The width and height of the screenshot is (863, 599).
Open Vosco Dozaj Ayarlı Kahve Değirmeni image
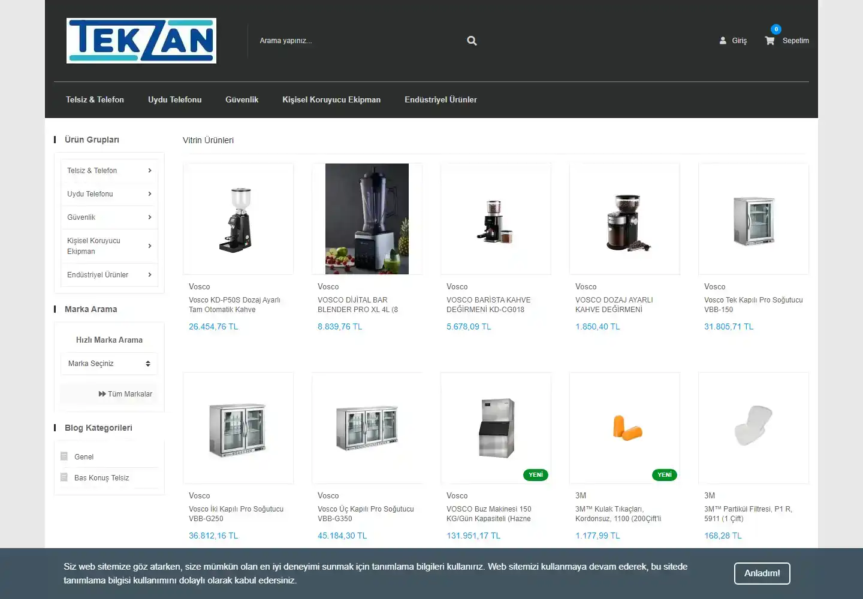coord(625,219)
